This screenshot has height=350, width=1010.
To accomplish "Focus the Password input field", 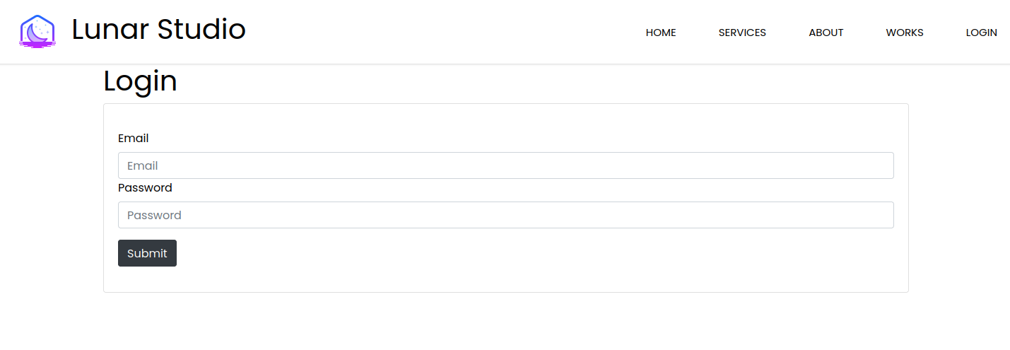I will (506, 215).
